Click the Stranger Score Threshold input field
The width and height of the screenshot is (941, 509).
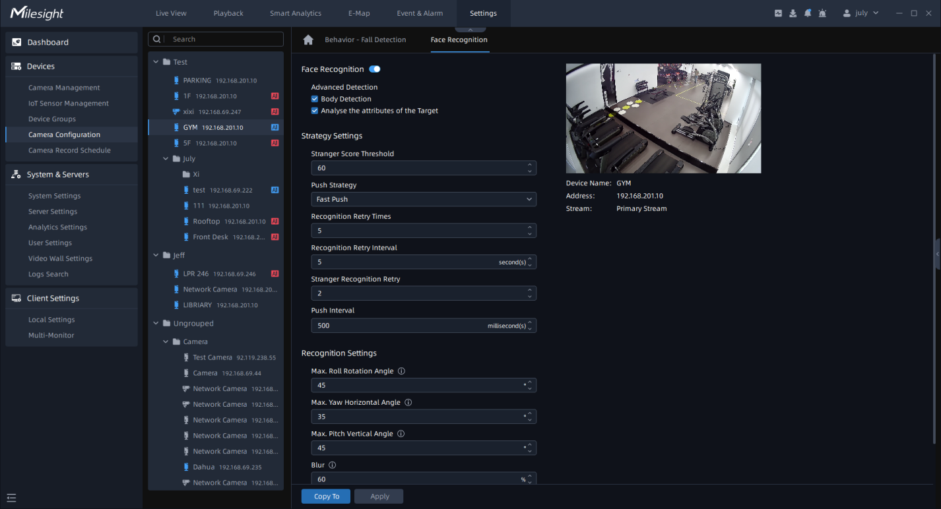(417, 168)
